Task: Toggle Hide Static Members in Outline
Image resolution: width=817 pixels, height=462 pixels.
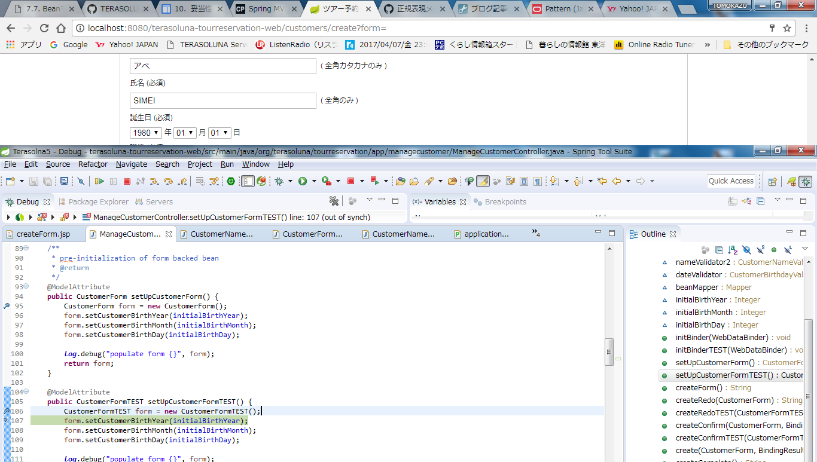Action: [760, 250]
